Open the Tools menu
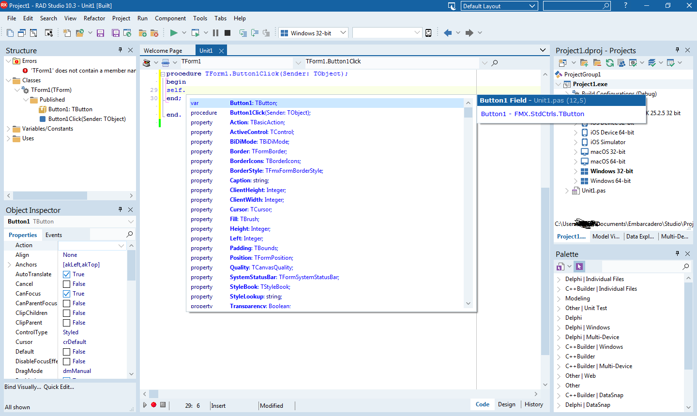This screenshot has height=416, width=697. pyautogui.click(x=200, y=18)
